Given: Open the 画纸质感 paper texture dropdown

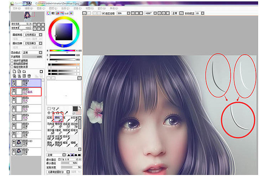Looking at the screenshot, I should tap(41, 35).
